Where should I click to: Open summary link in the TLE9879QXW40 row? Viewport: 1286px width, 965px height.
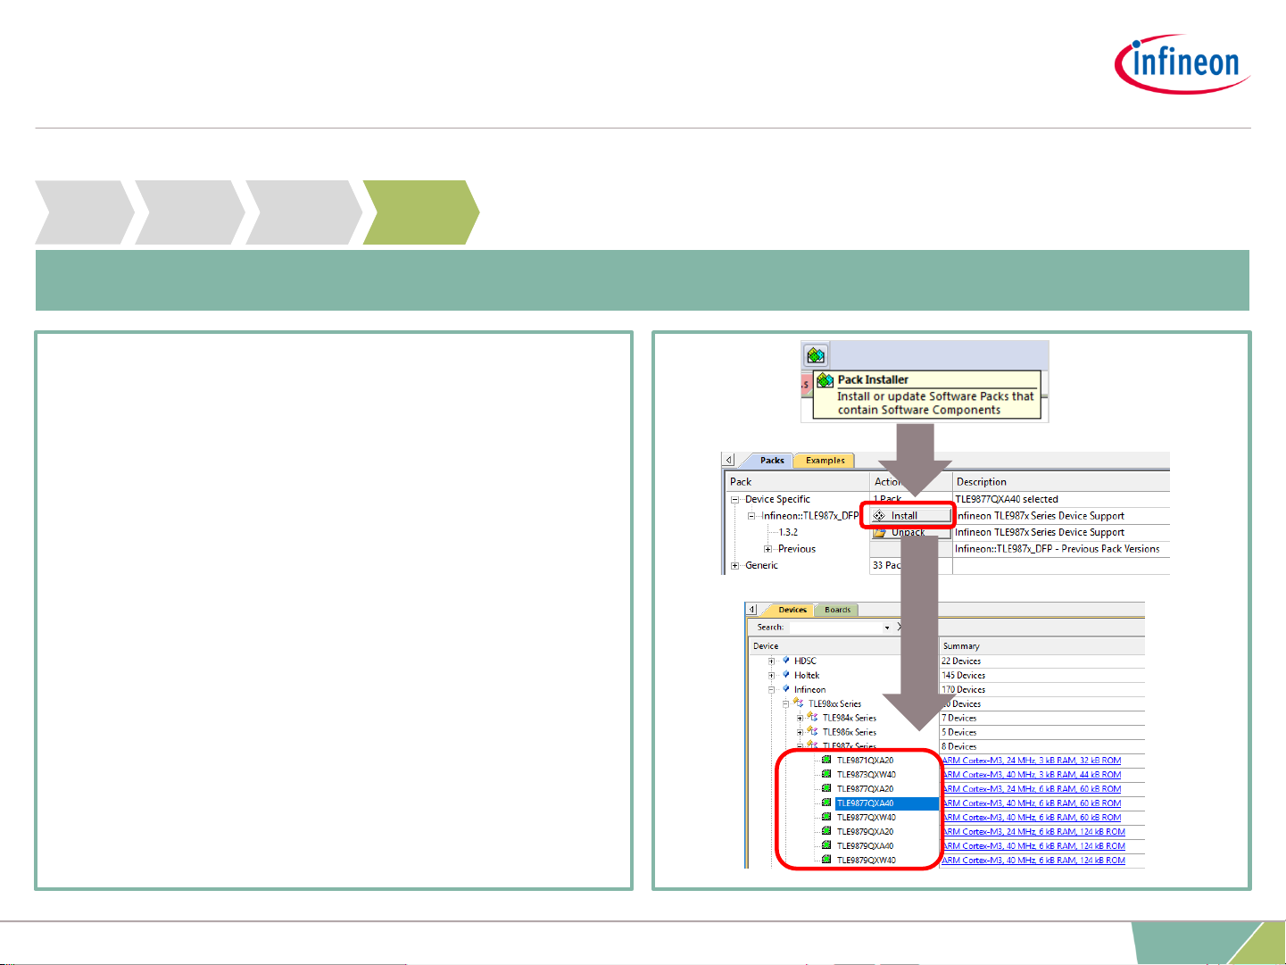point(1033,861)
